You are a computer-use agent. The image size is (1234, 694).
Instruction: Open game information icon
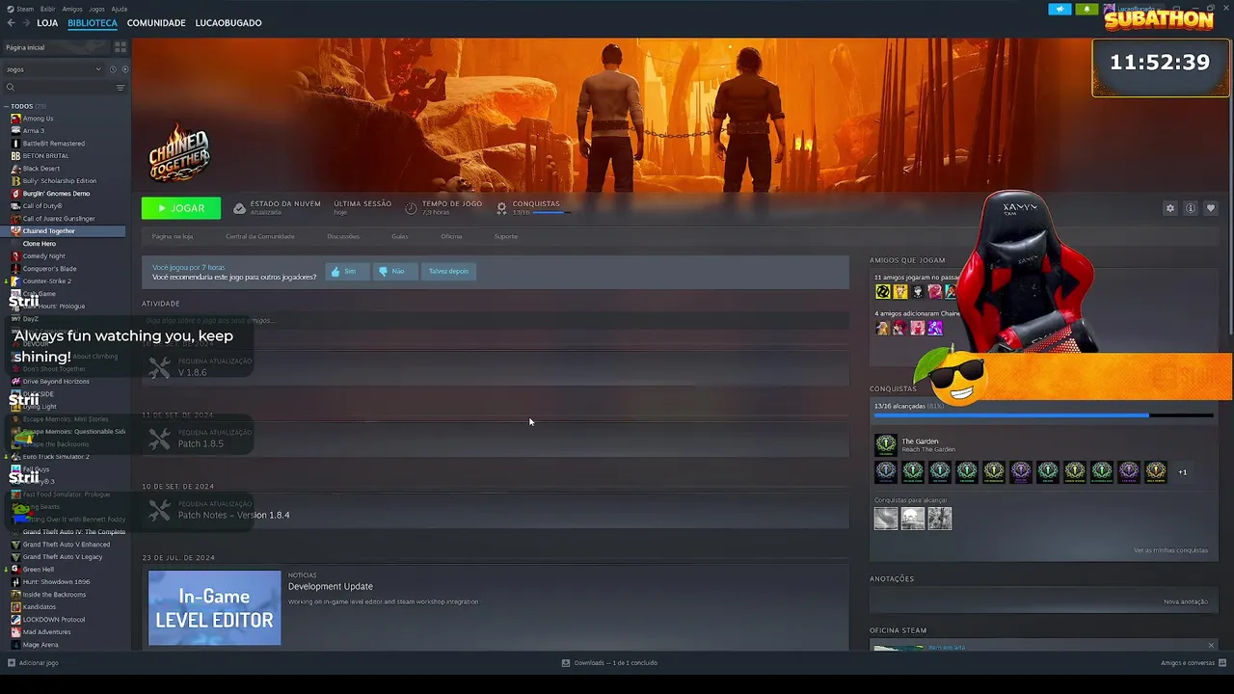[x=1191, y=208]
